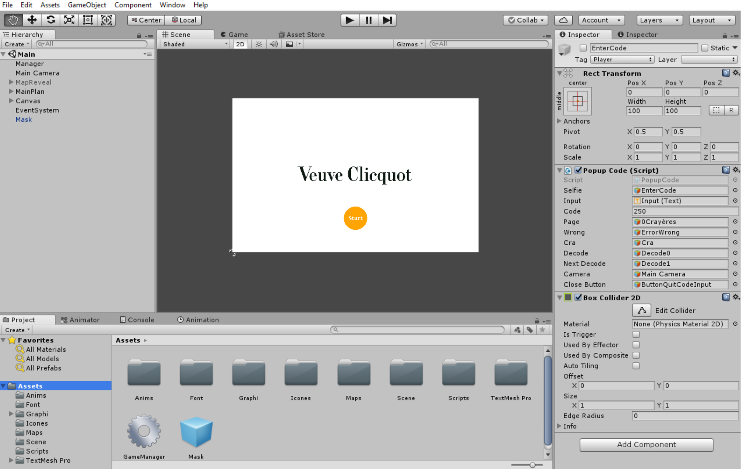Enable Auto Tiling
The width and height of the screenshot is (741, 469).
[636, 366]
